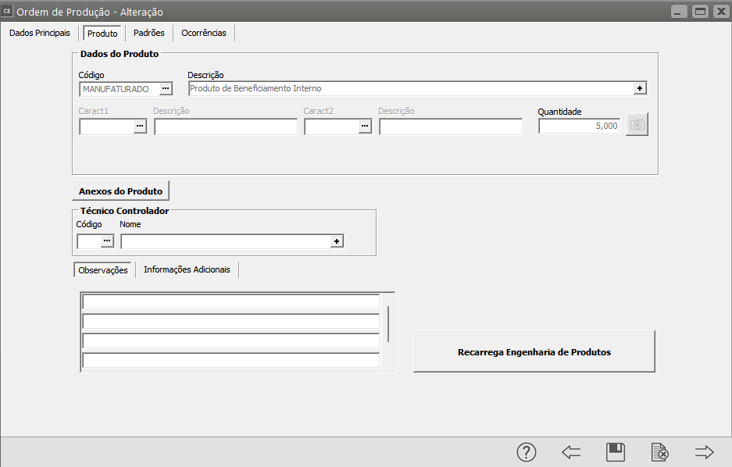Screen dimensions: 732x467
Task: Open Caract2 lookup ellipsis button
Action: click(x=365, y=127)
